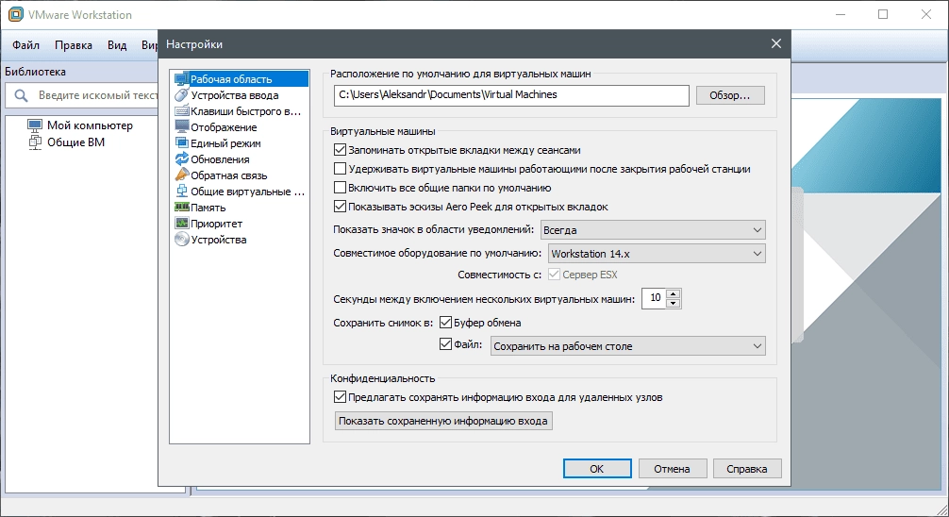Click the Мой компьютер icon in library
The width and height of the screenshot is (949, 517).
click(35, 125)
